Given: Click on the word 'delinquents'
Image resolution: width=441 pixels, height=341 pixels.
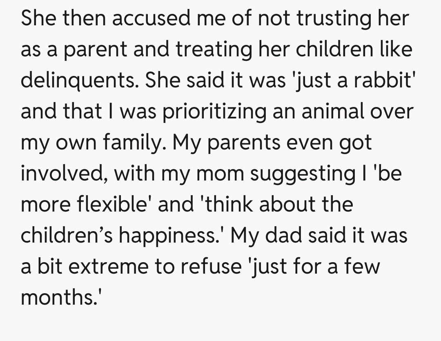Looking at the screenshot, I should coord(77,80).
